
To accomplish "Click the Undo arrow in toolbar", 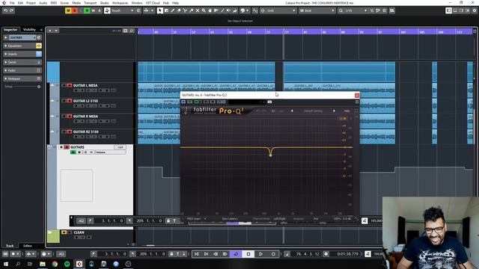I will pos(5,10).
